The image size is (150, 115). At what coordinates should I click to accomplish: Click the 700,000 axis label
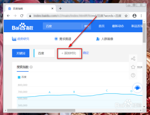22,92
